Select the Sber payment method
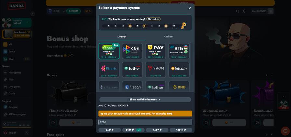291x137 pixels. coord(109,51)
